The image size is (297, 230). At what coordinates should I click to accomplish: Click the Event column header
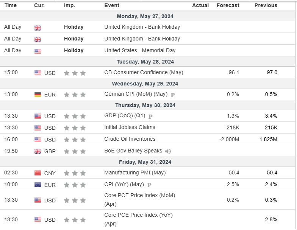[x=112, y=5]
